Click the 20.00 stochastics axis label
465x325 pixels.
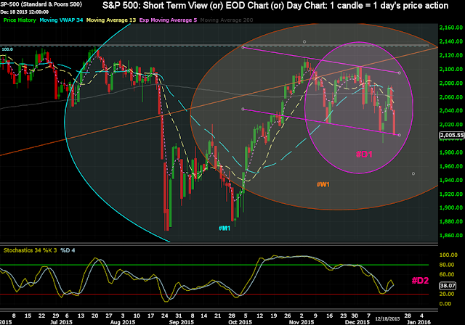(x=447, y=294)
